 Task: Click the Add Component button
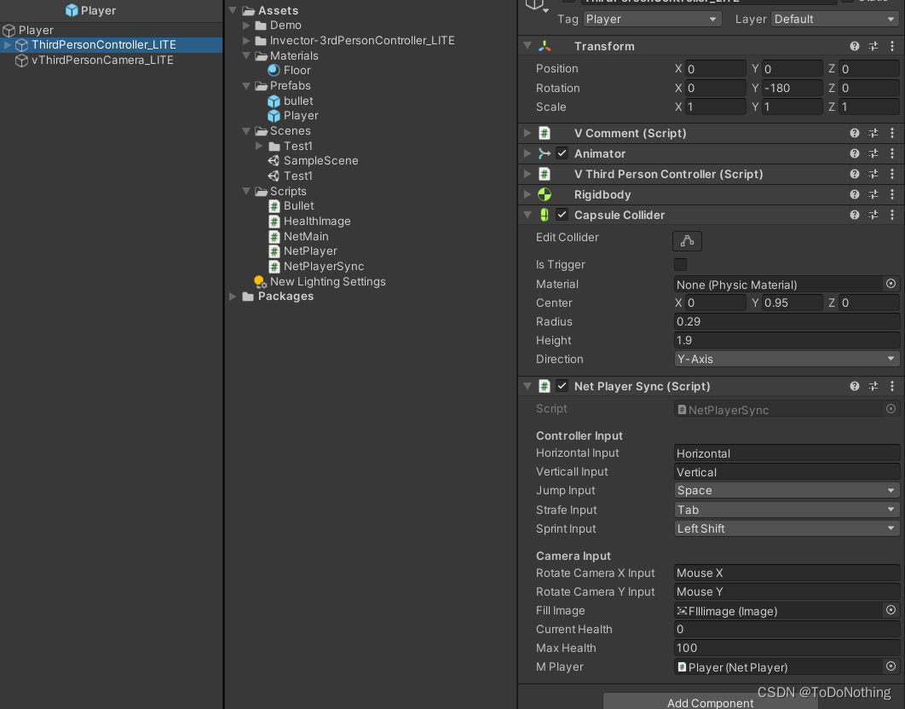[x=710, y=702]
